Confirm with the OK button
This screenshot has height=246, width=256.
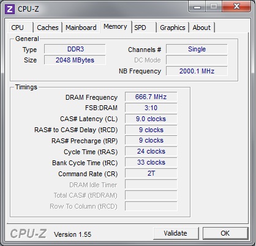point(225,233)
